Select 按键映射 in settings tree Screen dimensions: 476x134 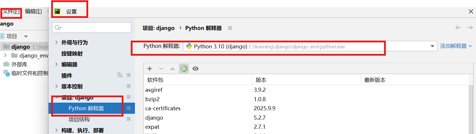(x=72, y=53)
